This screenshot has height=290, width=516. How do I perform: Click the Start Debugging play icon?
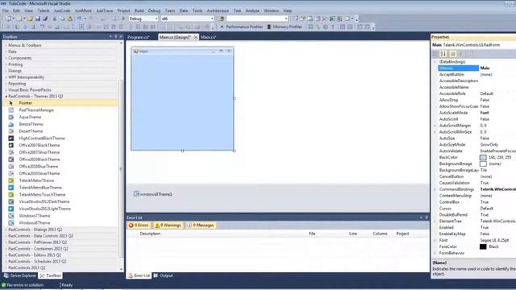(x=123, y=19)
